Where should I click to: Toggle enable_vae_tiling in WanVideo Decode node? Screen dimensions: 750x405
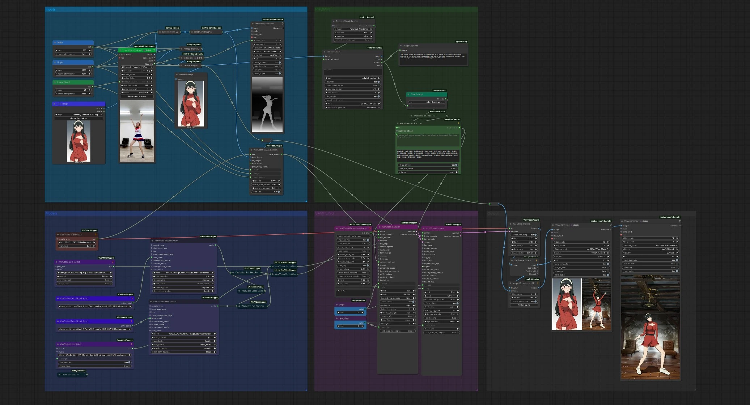coord(535,235)
